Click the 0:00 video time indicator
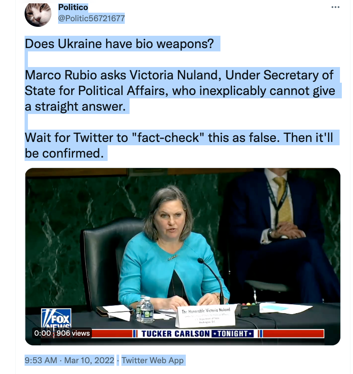 (x=42, y=333)
